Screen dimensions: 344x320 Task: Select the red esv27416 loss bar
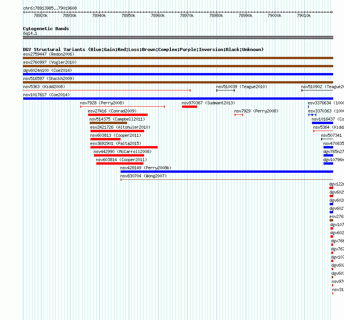pos(118,115)
